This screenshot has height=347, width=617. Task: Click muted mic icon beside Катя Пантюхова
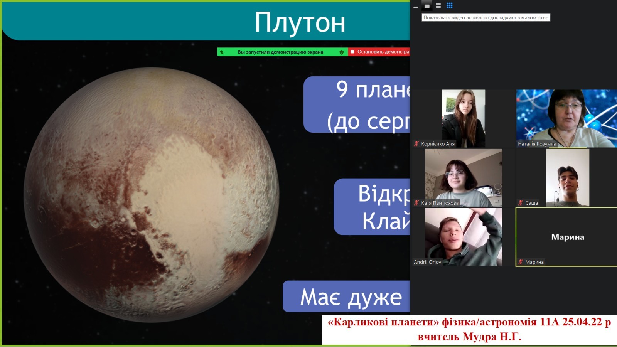click(416, 203)
